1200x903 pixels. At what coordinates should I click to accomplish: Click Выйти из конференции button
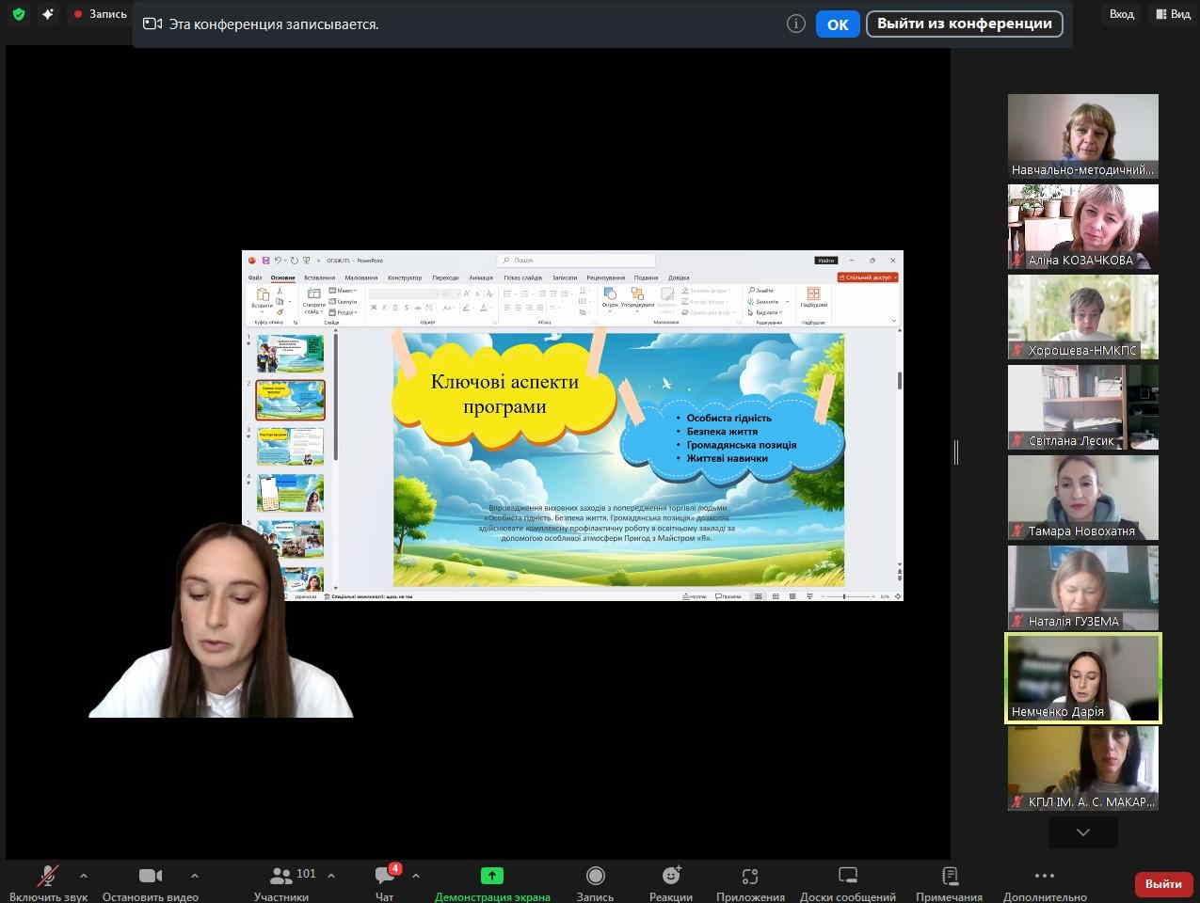964,24
